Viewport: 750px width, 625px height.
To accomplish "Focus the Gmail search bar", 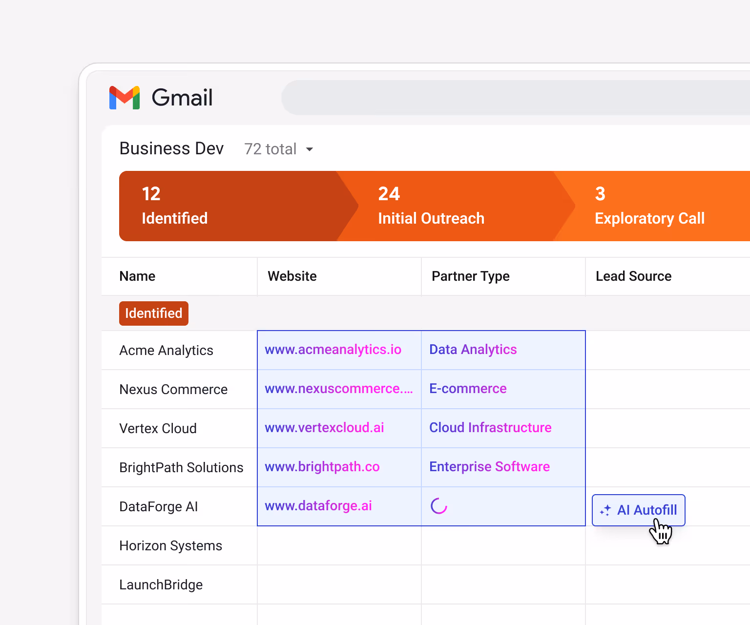I will [516, 98].
